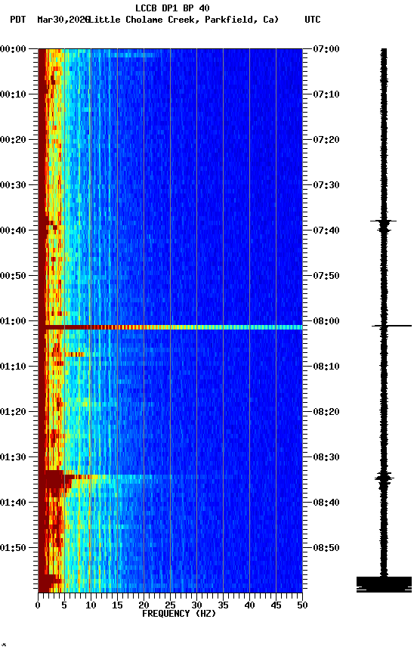Click the UTC time label 07:20
The image size is (417, 653).
click(x=326, y=140)
